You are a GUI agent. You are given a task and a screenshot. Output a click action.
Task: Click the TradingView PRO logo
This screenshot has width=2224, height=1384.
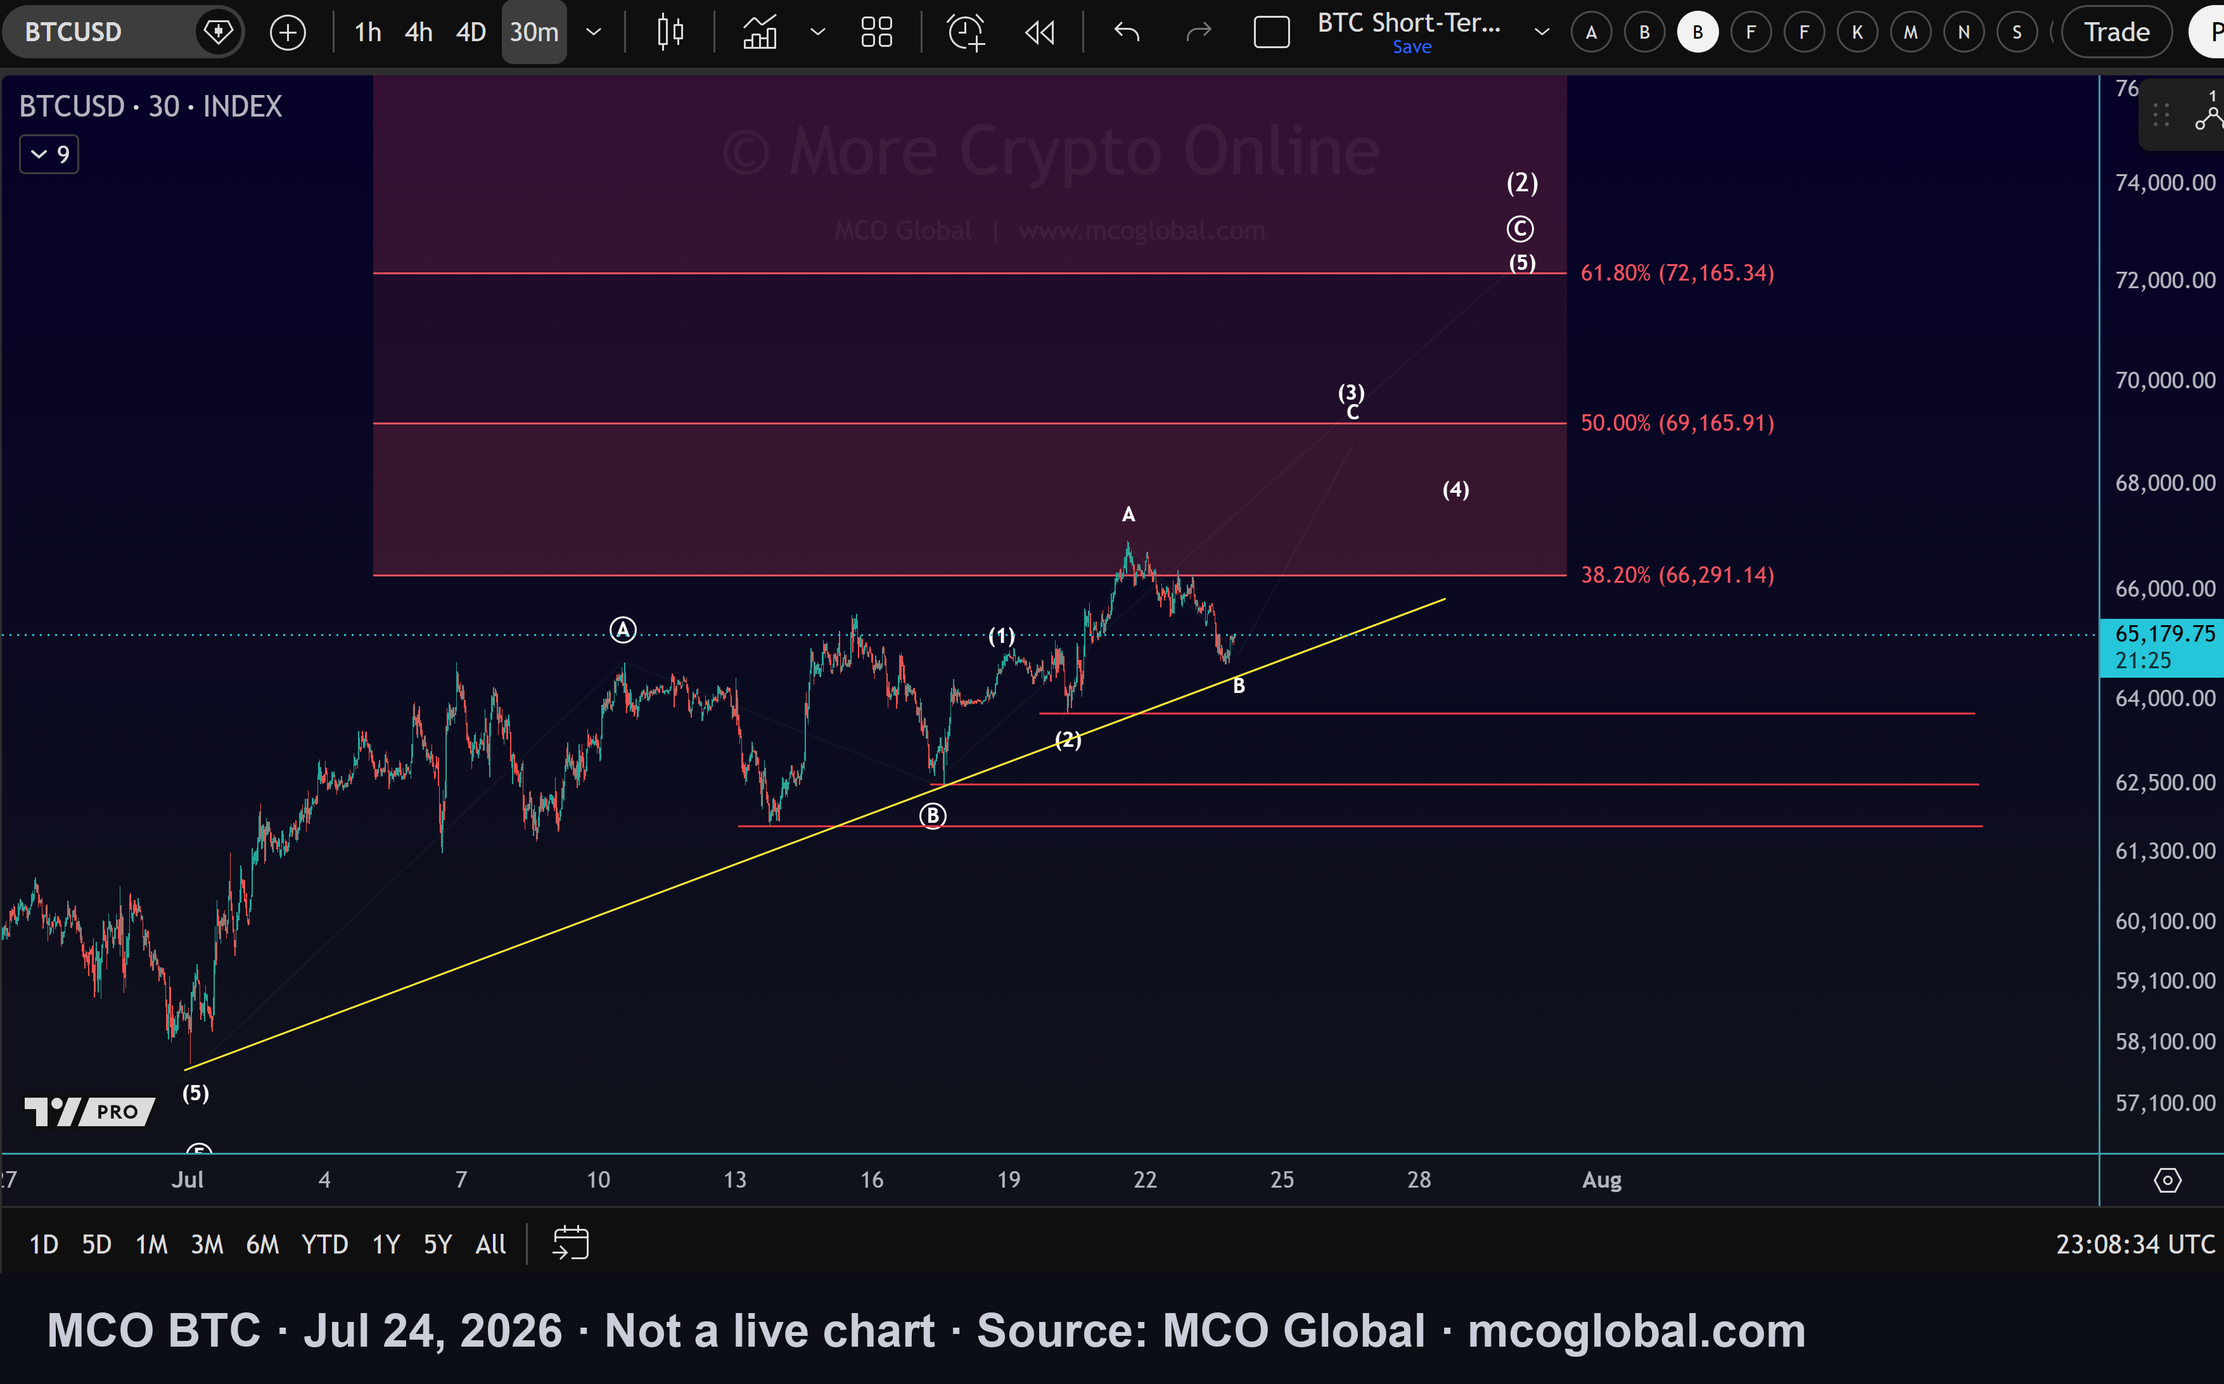click(90, 1111)
